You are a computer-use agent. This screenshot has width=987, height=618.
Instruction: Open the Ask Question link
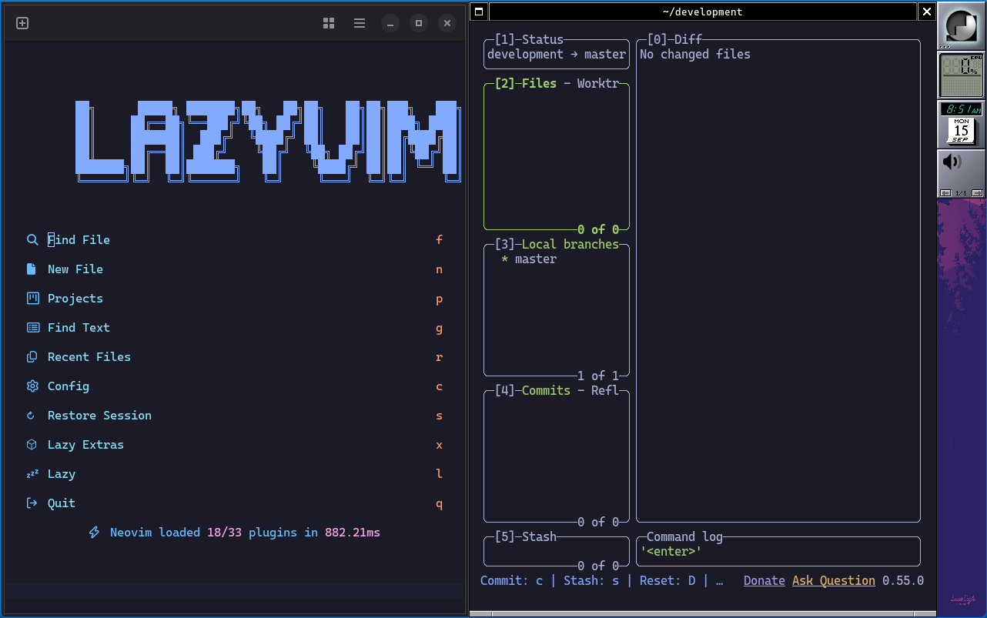click(834, 581)
